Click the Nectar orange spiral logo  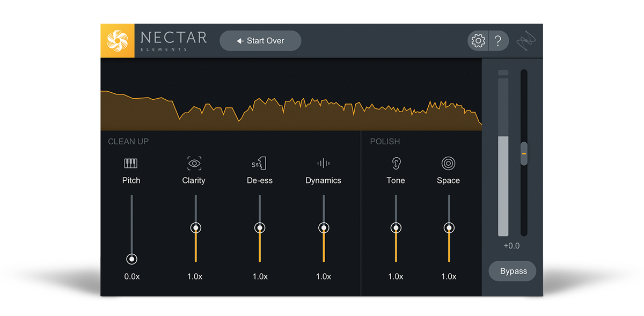coord(118,41)
